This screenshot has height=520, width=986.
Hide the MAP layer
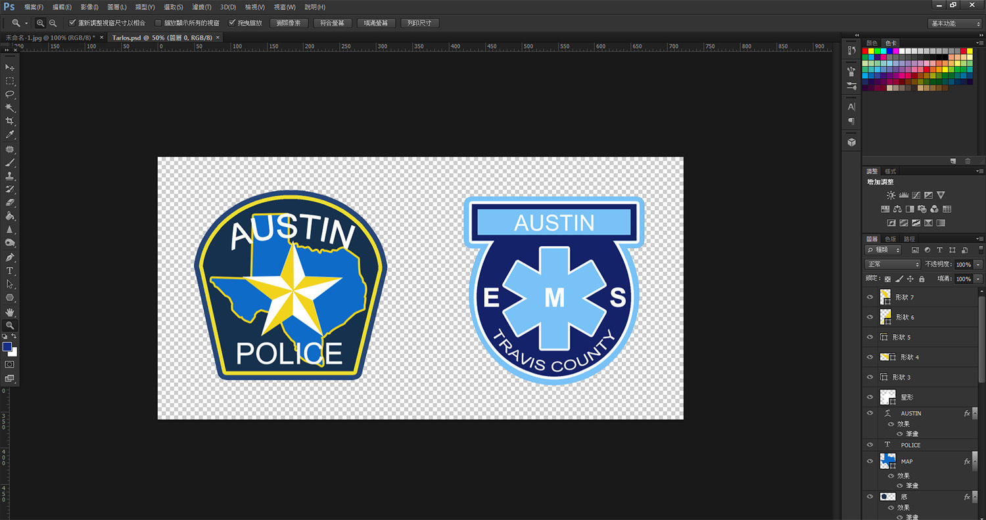[x=870, y=462]
